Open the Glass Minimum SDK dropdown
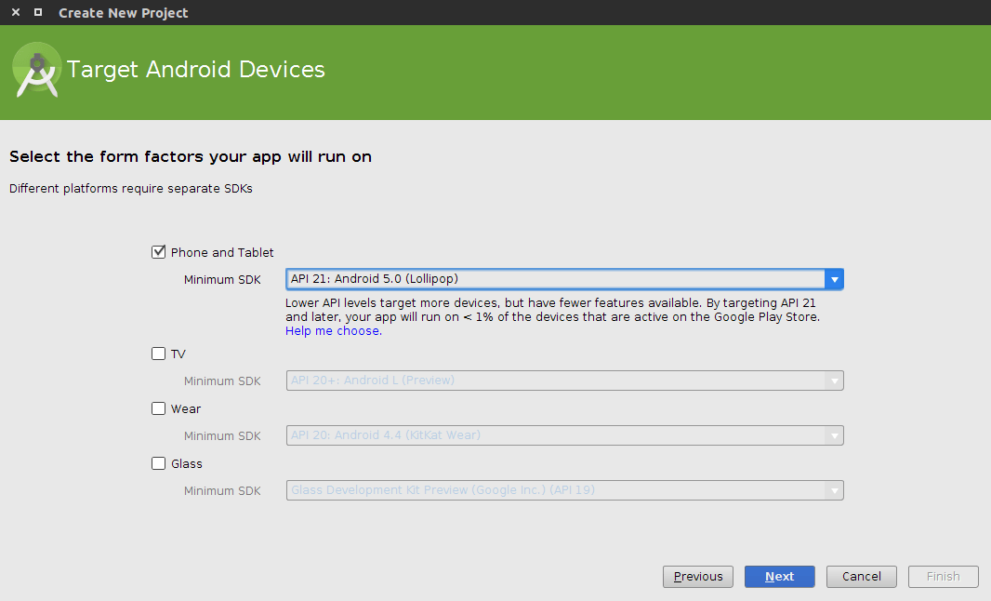Screen dimensions: 991x601 click(565, 490)
